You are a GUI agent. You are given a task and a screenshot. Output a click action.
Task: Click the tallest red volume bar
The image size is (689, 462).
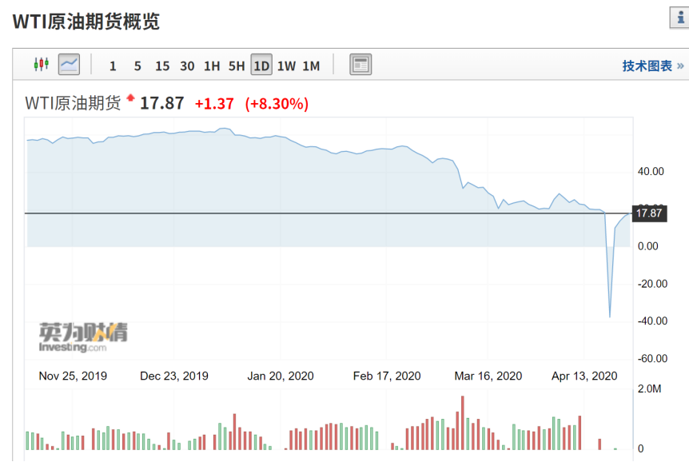462,424
